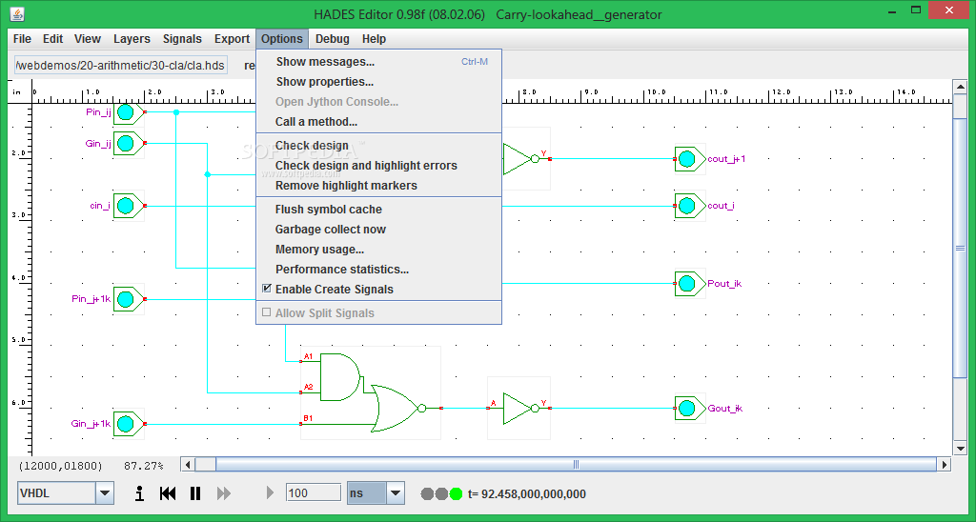The width and height of the screenshot is (976, 522).
Task: Select the Pin_ij input pin symbol
Action: [x=129, y=112]
